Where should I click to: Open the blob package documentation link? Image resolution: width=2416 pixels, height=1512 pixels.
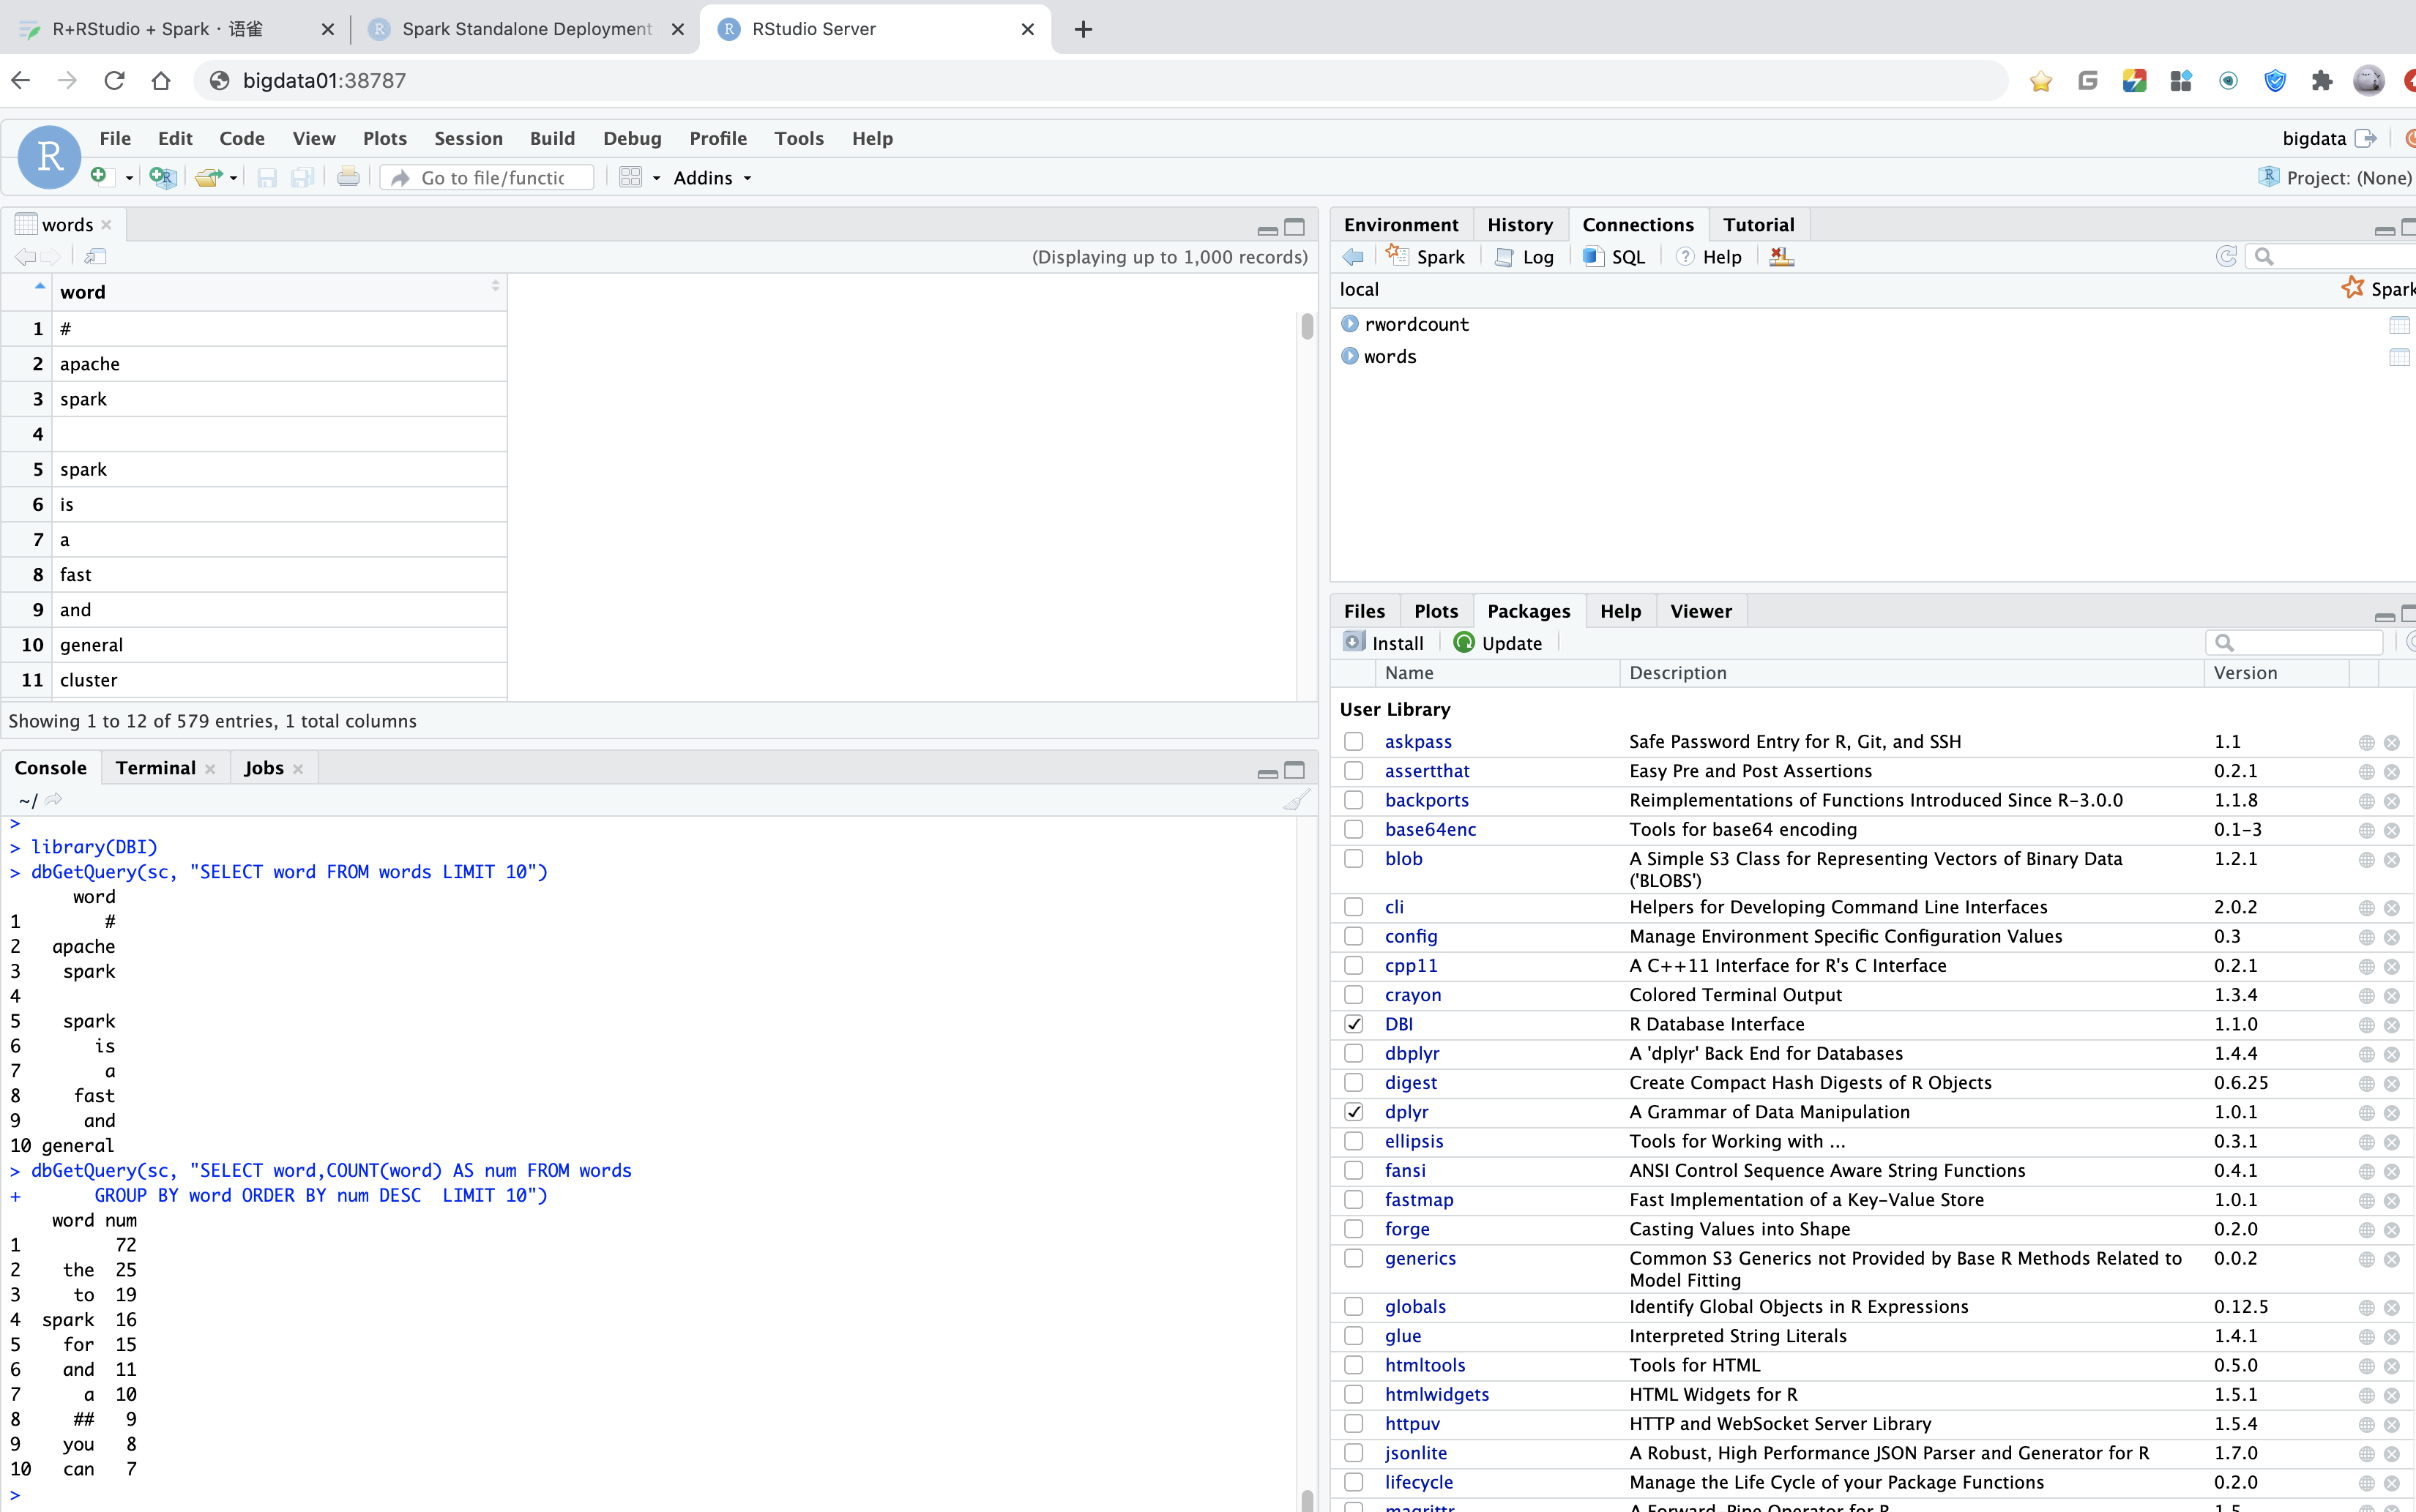pyautogui.click(x=1403, y=859)
